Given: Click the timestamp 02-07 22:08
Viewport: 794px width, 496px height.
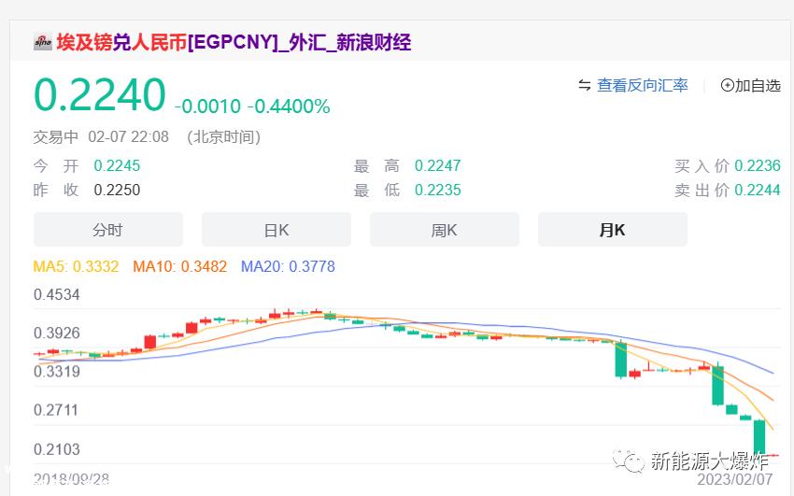Looking at the screenshot, I should pyautogui.click(x=128, y=136).
